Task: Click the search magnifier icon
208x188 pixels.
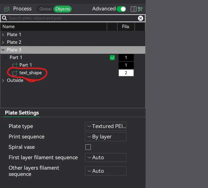Action: pyautogui.click(x=5, y=18)
